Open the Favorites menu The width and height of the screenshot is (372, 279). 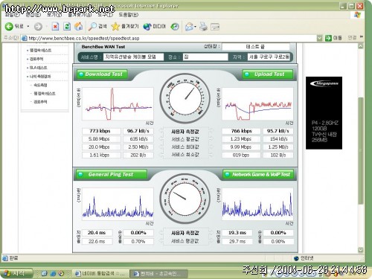[80, 15]
